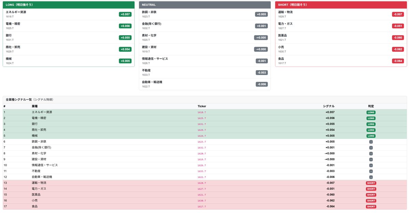This screenshot has width=409, height=213.
Task: Click -0.007 badge in the SHORT card
Action: pyautogui.click(x=398, y=14)
